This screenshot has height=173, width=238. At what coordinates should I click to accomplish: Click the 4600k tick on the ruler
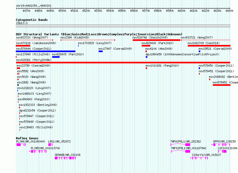coord(182,11)
